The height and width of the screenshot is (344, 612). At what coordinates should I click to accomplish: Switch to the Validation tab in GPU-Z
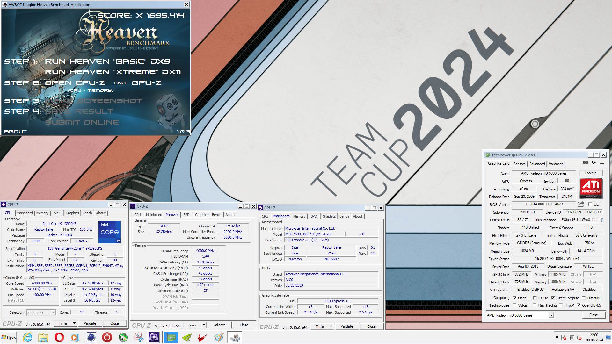556,164
